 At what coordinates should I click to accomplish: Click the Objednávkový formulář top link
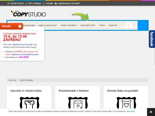68,3
